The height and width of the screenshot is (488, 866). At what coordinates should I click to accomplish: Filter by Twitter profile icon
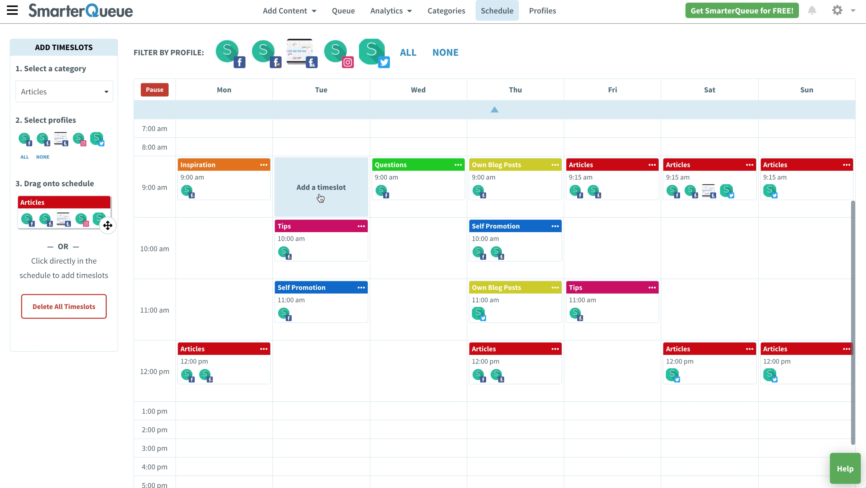point(375,53)
